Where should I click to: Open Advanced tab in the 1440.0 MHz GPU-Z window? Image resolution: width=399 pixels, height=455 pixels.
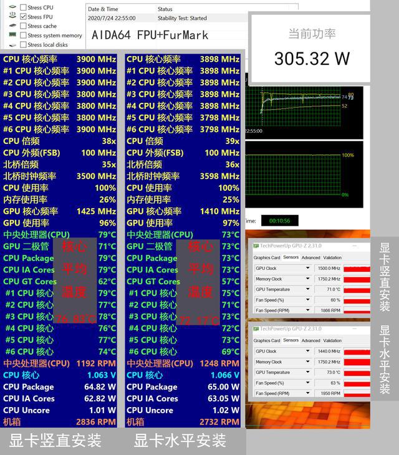click(x=311, y=341)
